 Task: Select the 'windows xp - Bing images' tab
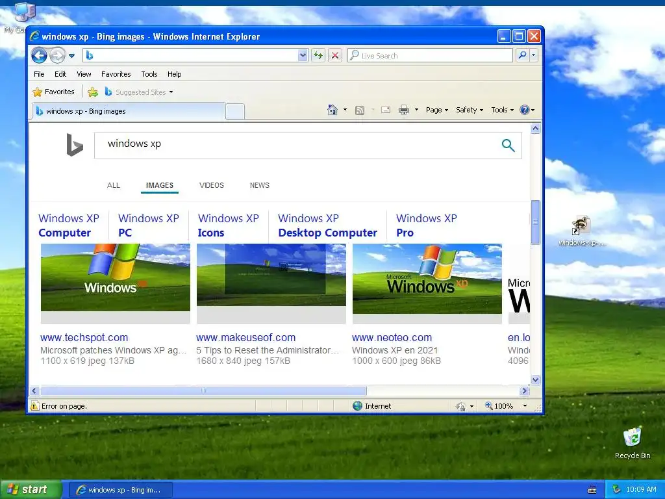tap(129, 111)
